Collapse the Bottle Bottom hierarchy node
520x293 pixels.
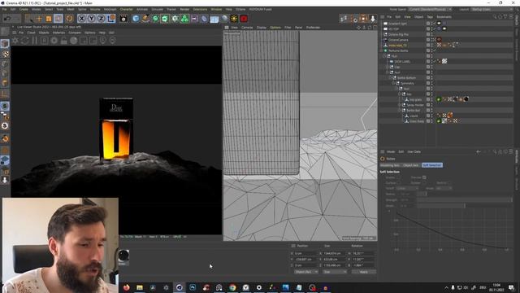pyautogui.click(x=390, y=78)
